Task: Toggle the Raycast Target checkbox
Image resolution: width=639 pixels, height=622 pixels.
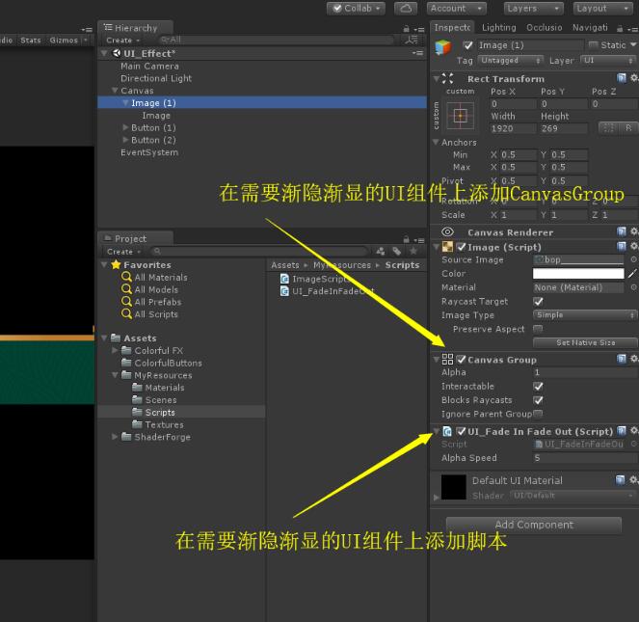Action: click(538, 302)
